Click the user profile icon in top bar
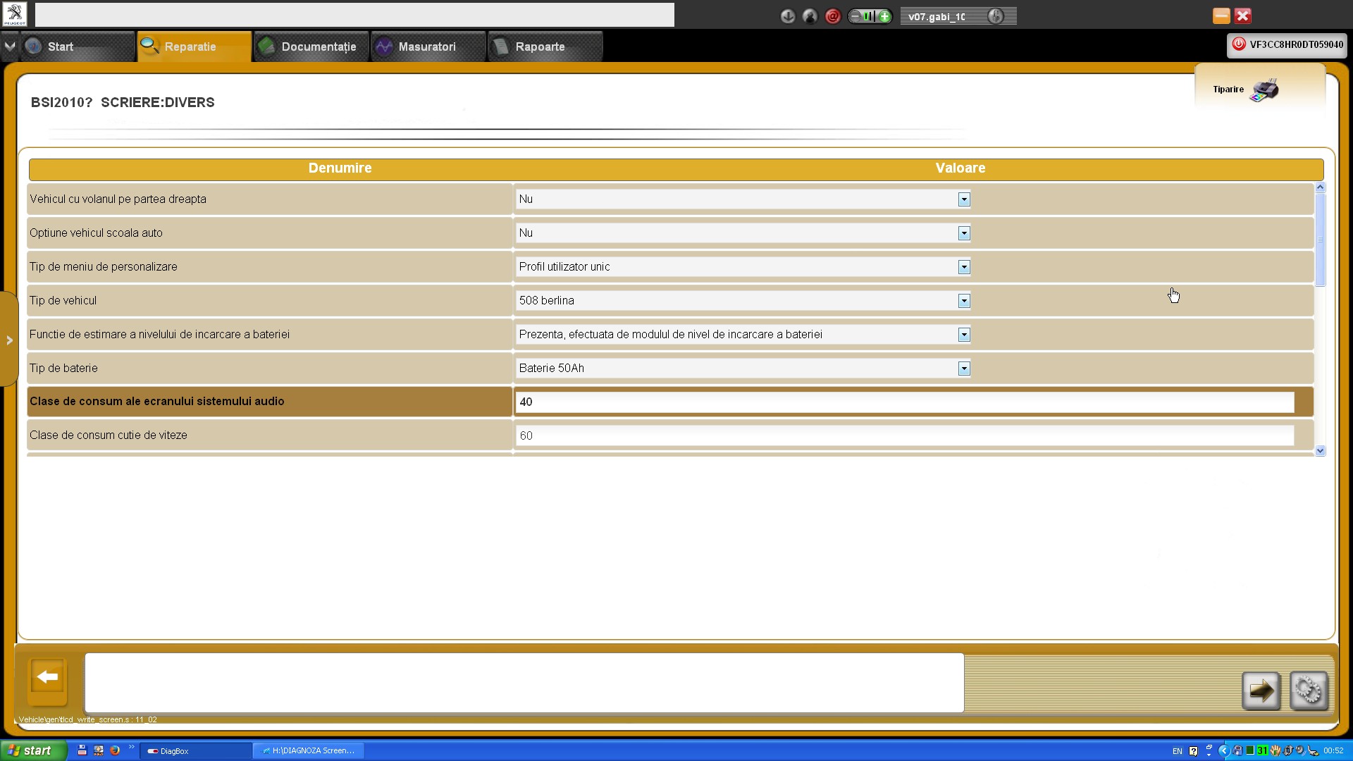 810,16
